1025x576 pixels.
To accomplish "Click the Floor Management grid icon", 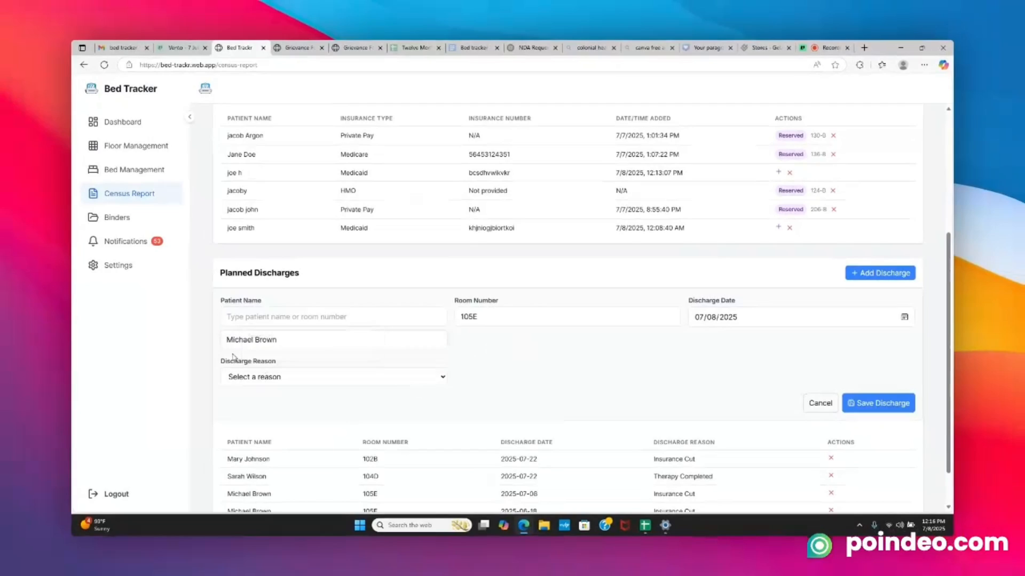I will click(x=93, y=146).
